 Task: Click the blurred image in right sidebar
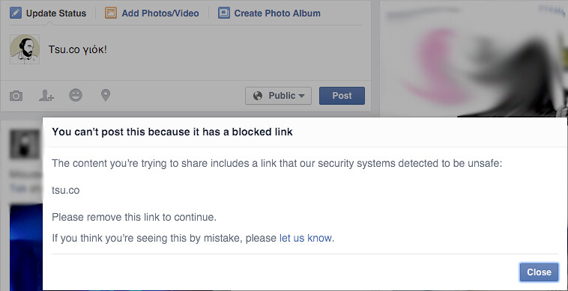pos(474,60)
